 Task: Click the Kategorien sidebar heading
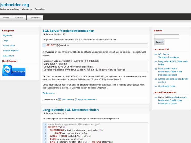(8, 31)
